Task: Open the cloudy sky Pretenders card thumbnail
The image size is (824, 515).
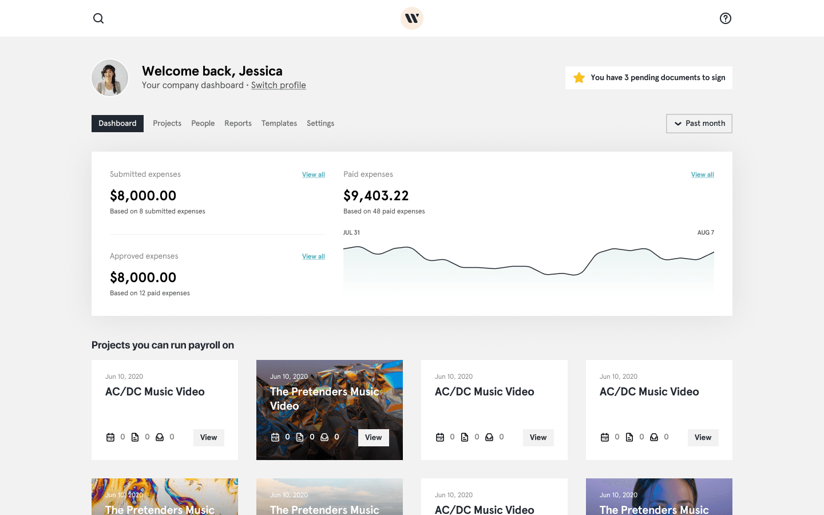Action: [x=330, y=497]
